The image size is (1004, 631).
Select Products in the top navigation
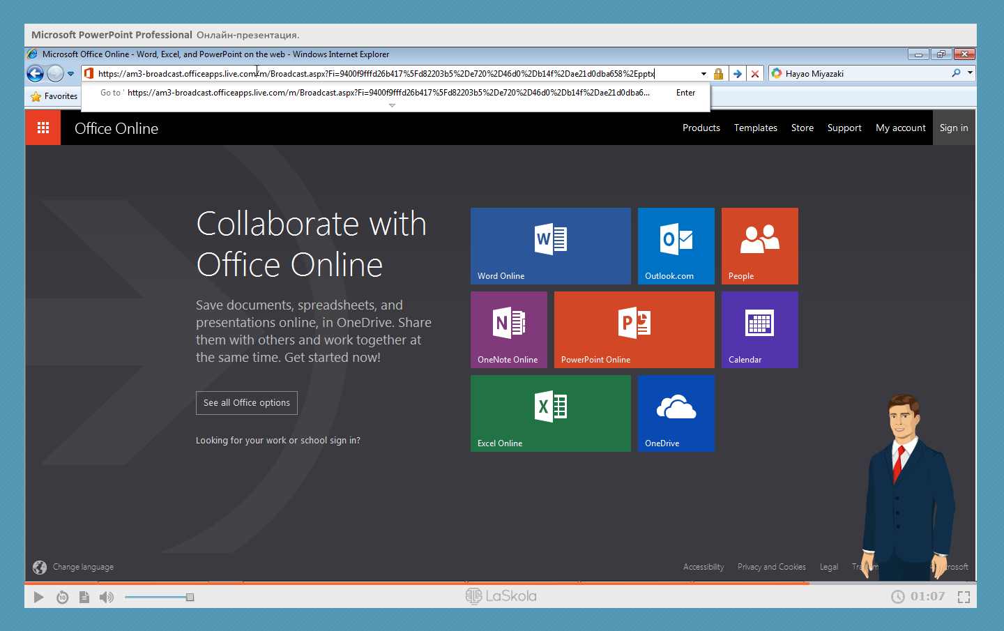701,128
